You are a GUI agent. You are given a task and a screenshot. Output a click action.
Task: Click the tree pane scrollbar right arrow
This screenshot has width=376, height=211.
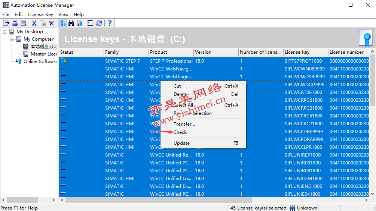(53, 200)
